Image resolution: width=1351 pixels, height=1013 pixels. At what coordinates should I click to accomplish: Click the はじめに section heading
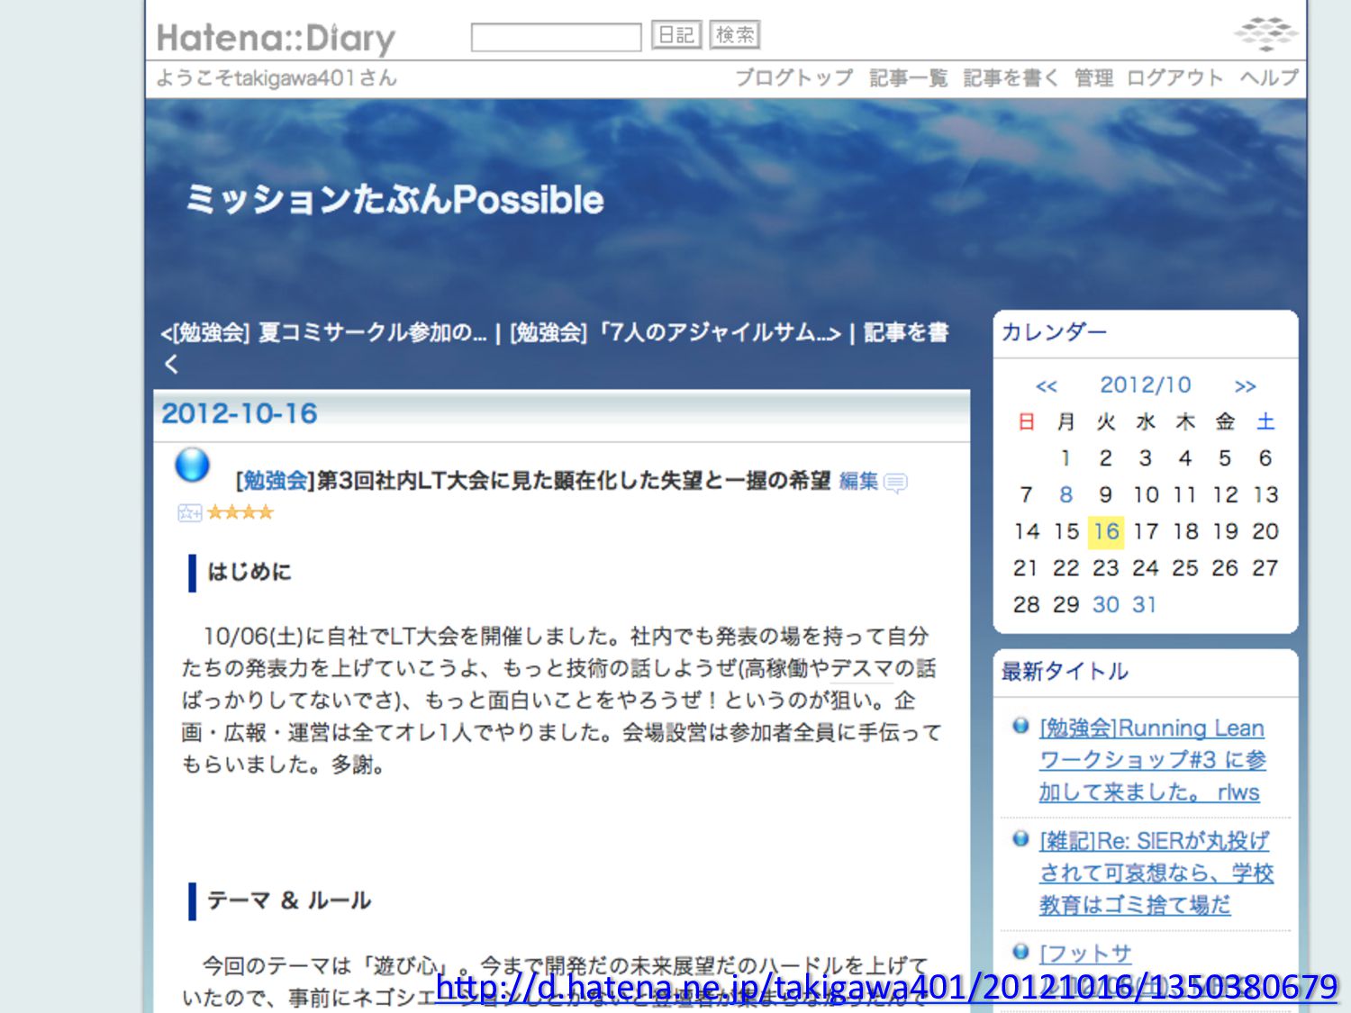coord(249,572)
